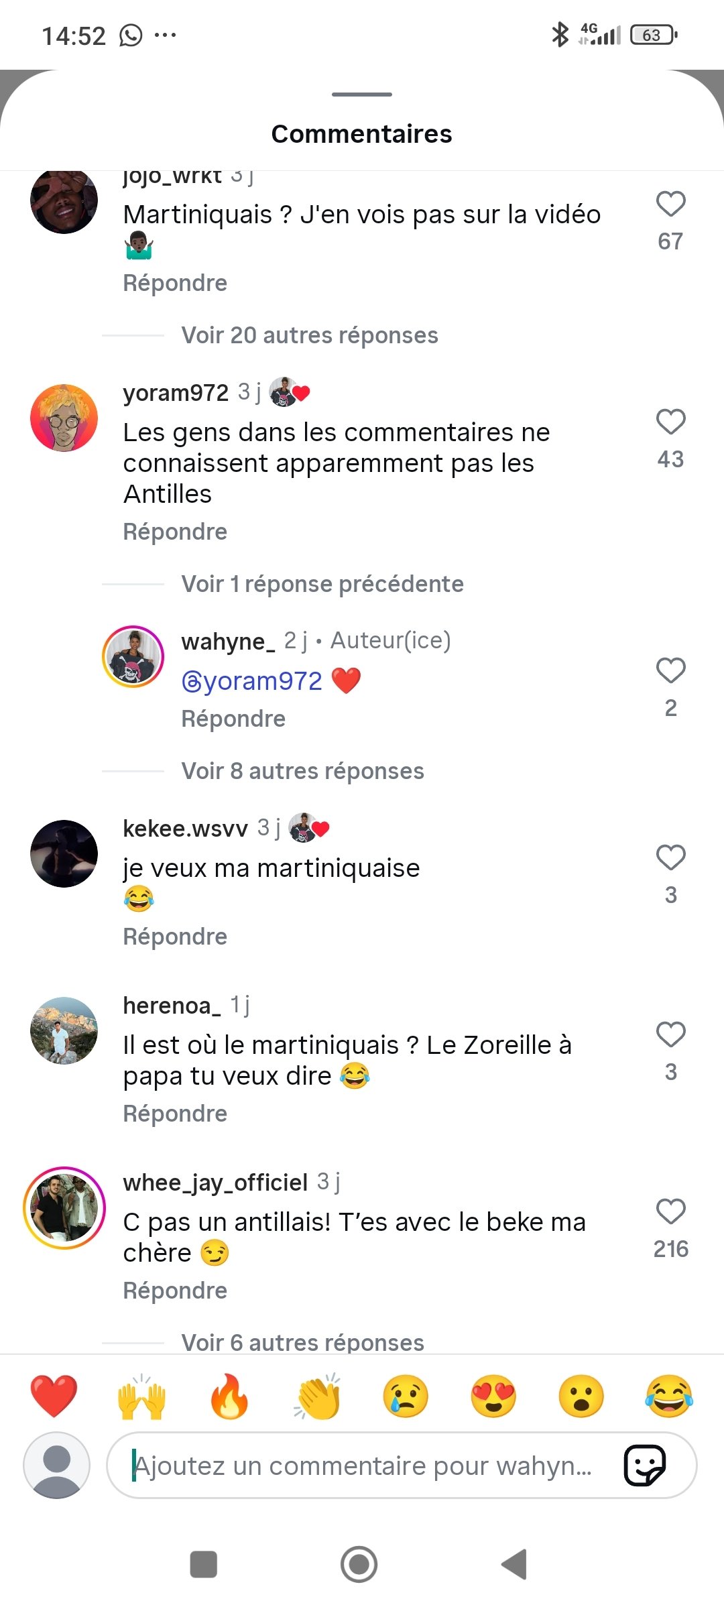Tap the heart-eyes emoji reaction
Screen dimensions: 724x1609
(493, 1396)
